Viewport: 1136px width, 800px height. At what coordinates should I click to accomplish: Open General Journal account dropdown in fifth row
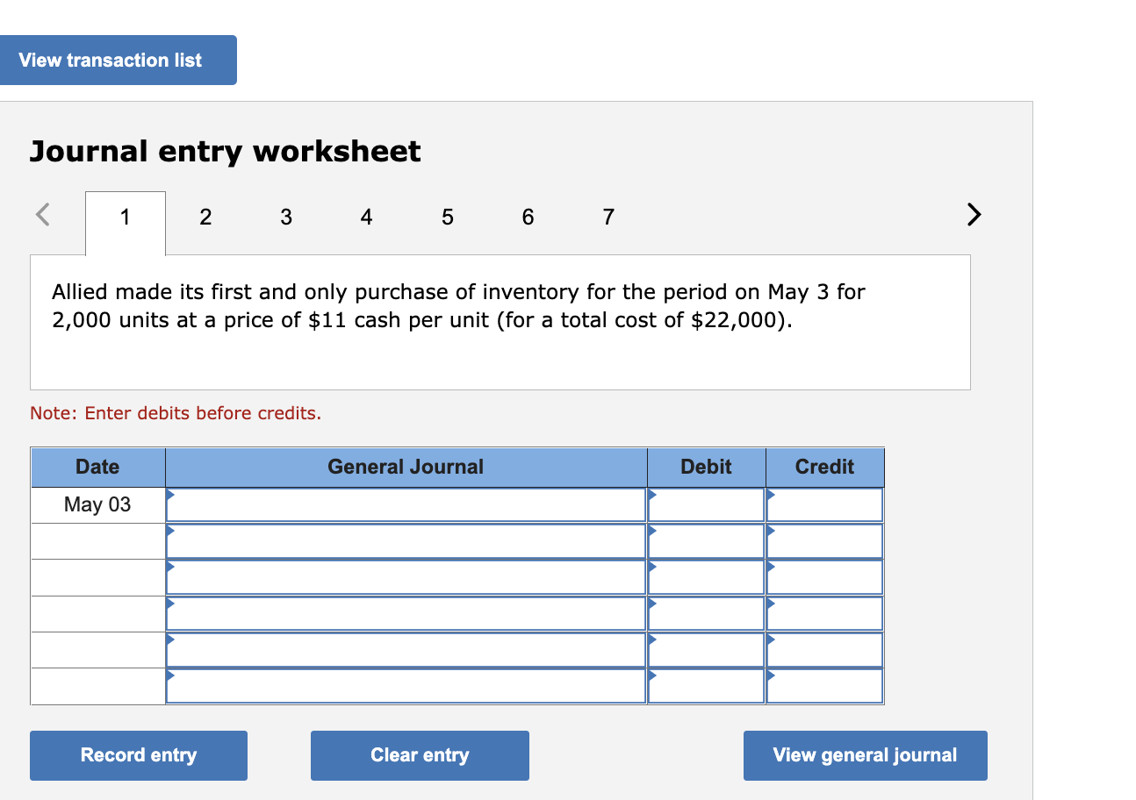406,650
